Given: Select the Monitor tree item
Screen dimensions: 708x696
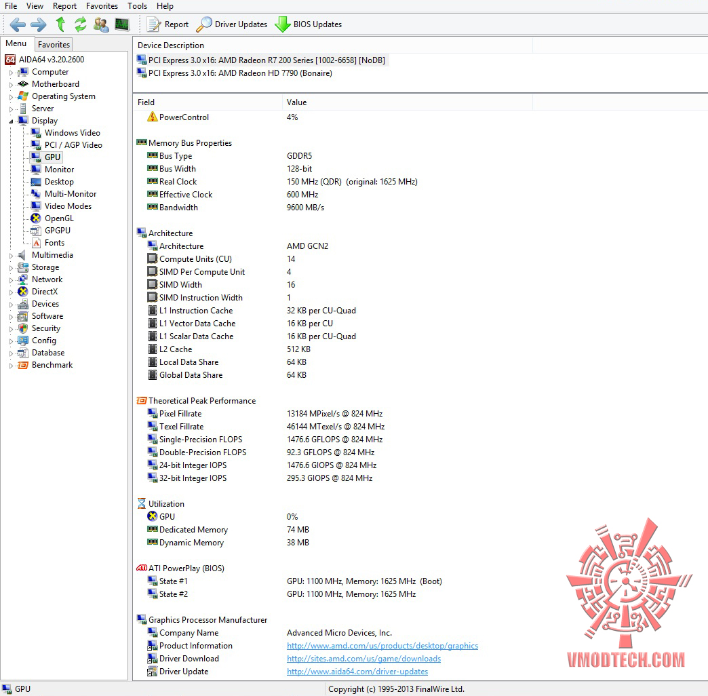Looking at the screenshot, I should [x=53, y=170].
